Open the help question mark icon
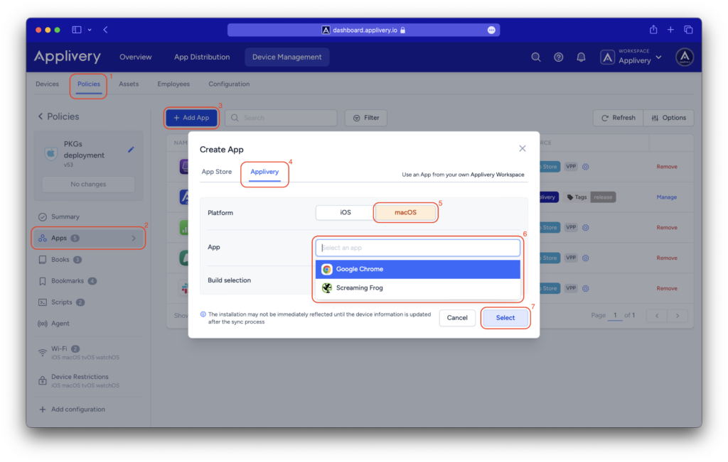The image size is (728, 462). tap(559, 57)
